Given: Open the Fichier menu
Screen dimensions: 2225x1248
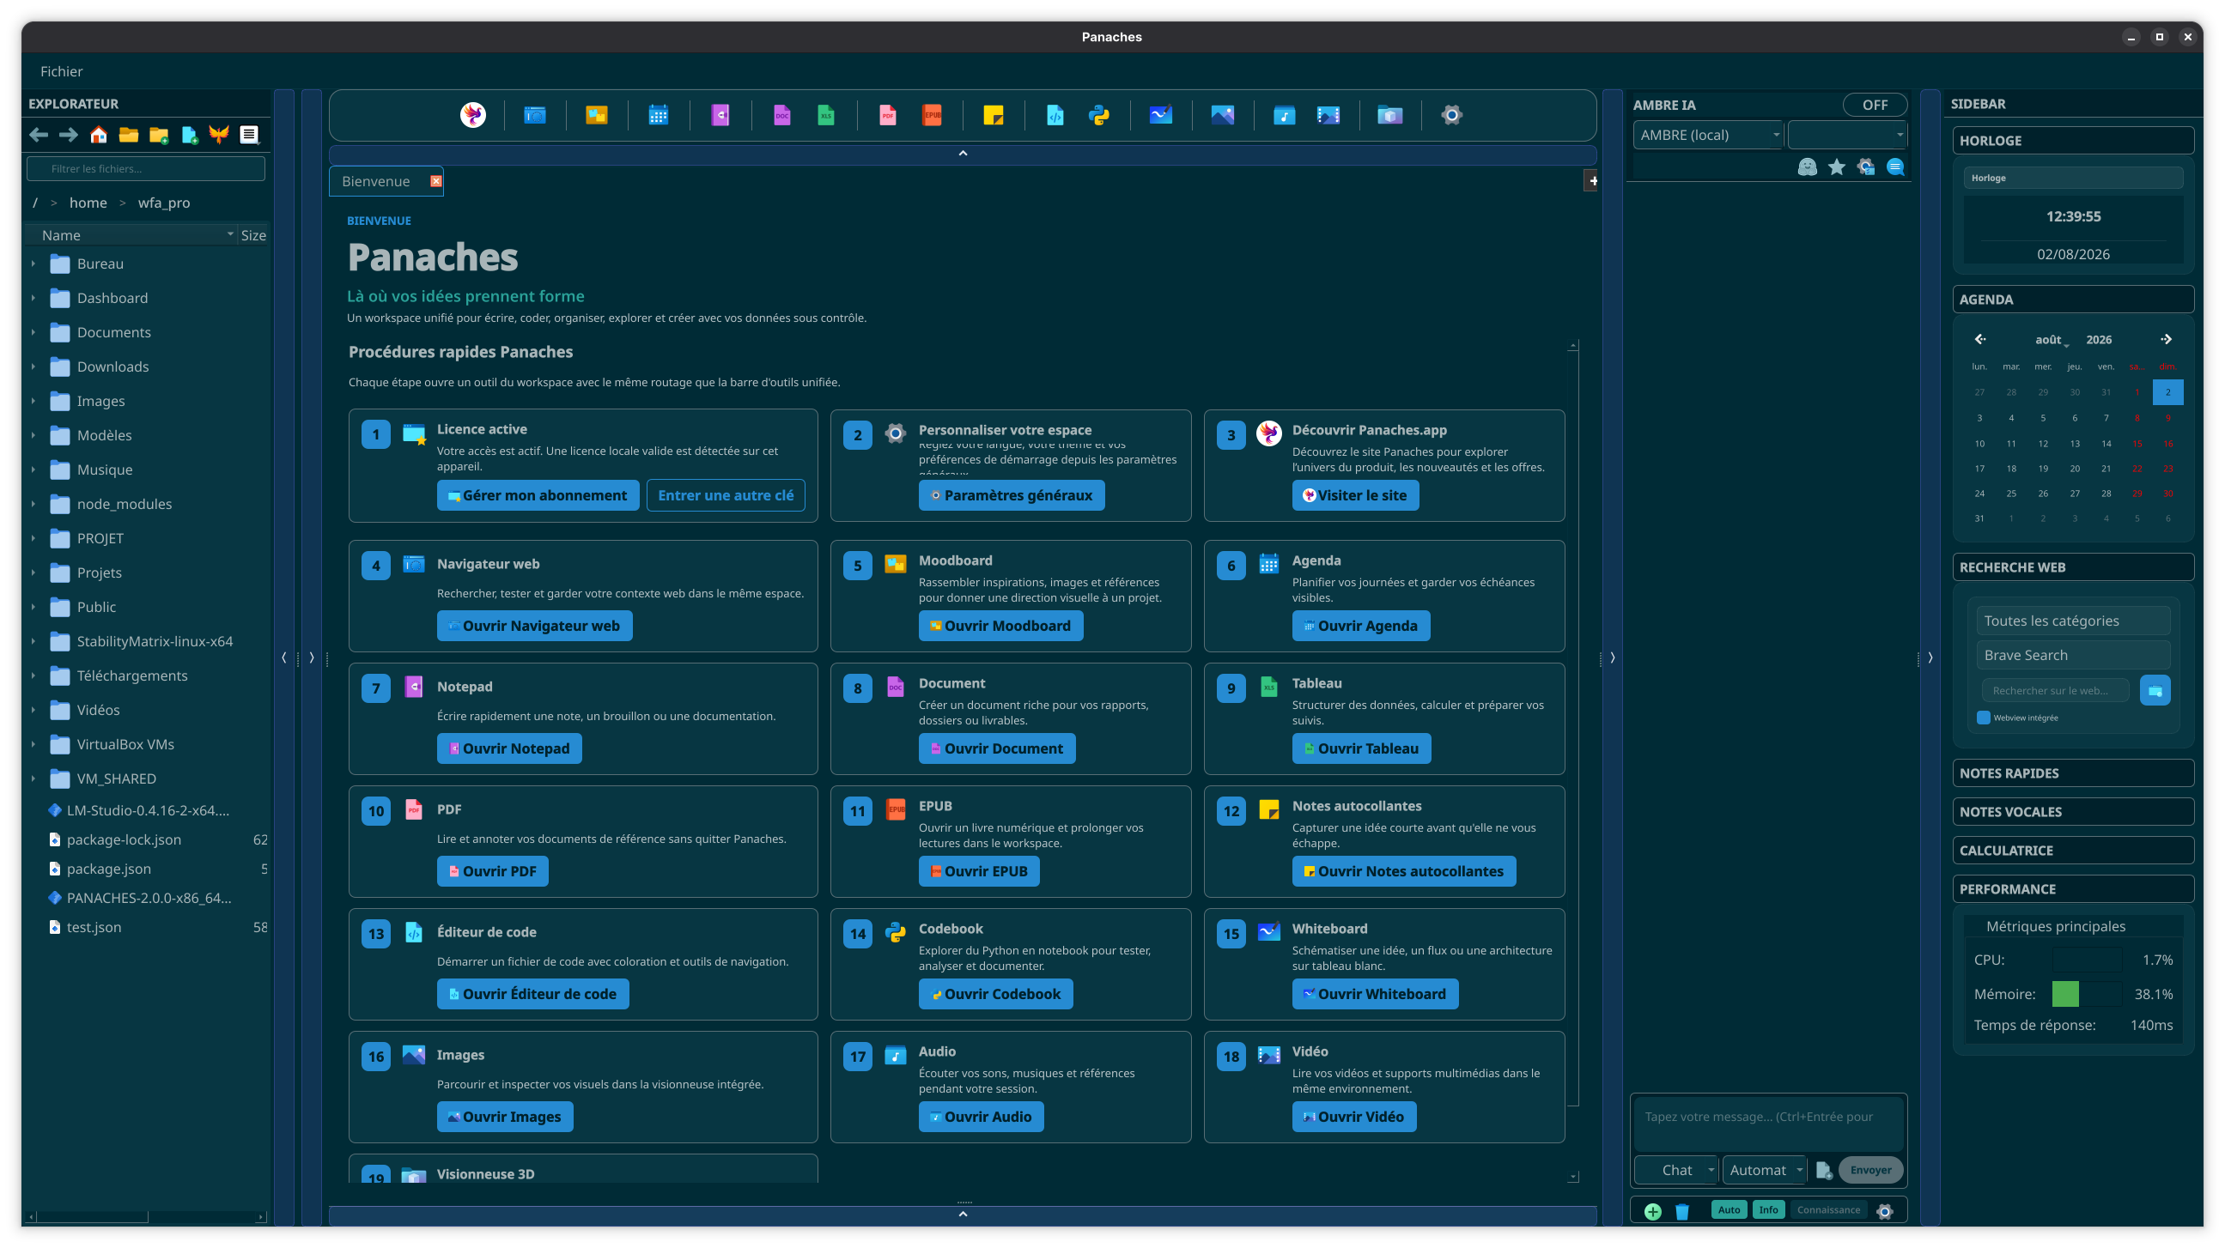Looking at the screenshot, I should click(x=61, y=71).
